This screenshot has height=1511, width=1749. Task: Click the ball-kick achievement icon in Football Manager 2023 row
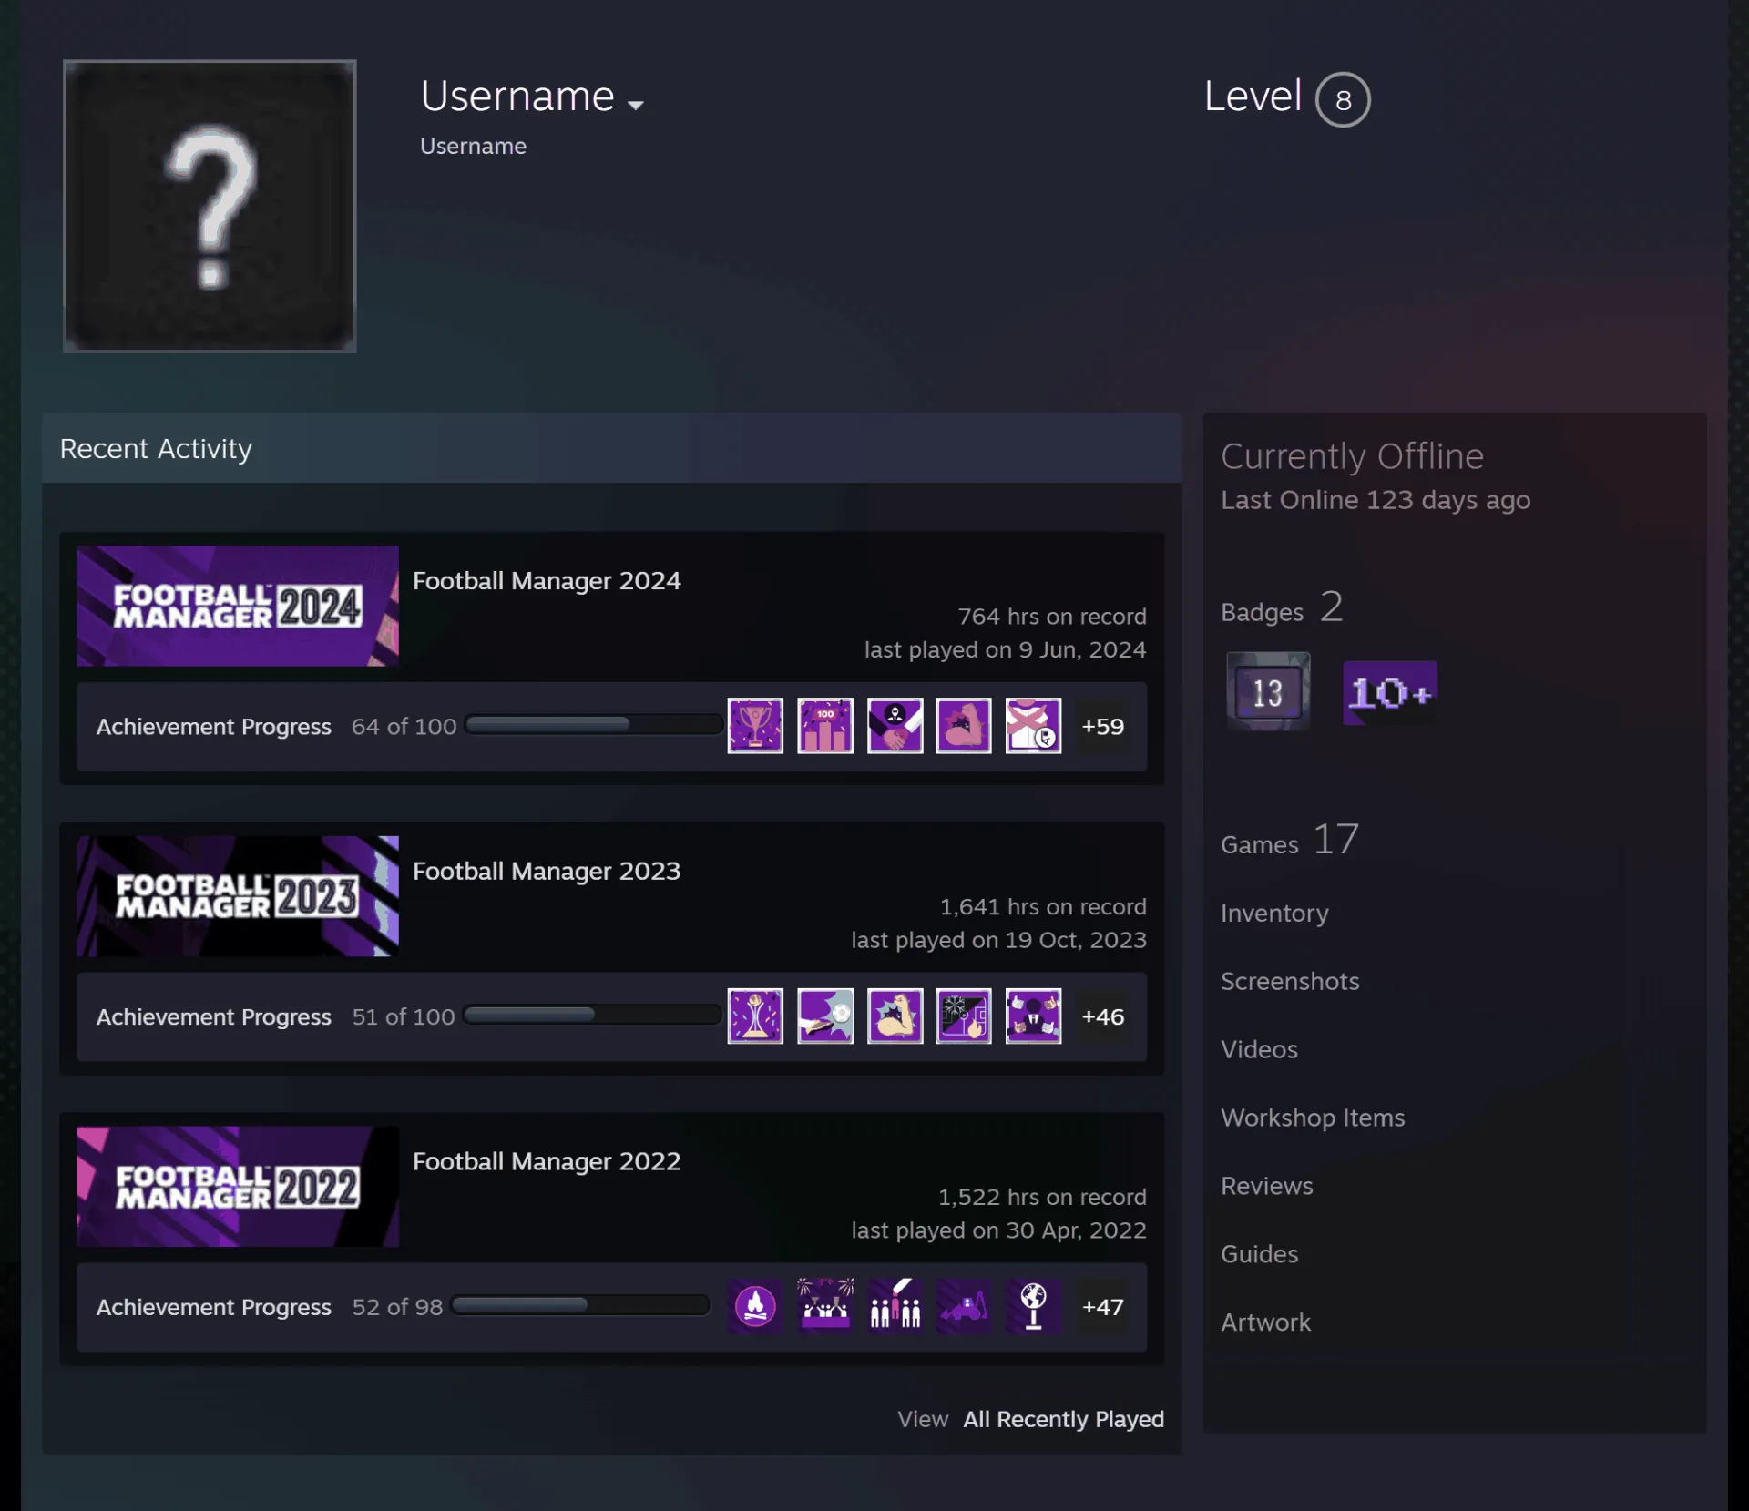pyautogui.click(x=825, y=1016)
